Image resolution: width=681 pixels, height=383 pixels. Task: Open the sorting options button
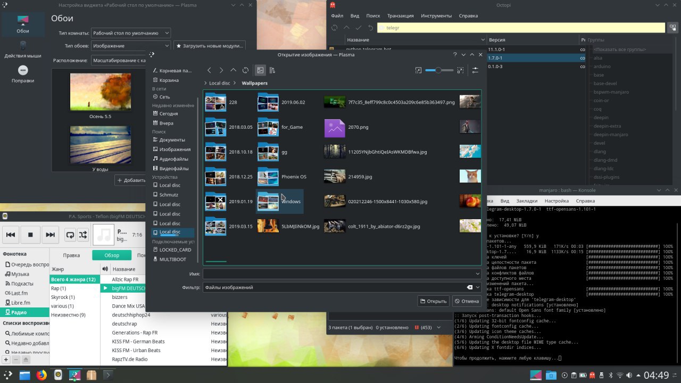point(272,70)
